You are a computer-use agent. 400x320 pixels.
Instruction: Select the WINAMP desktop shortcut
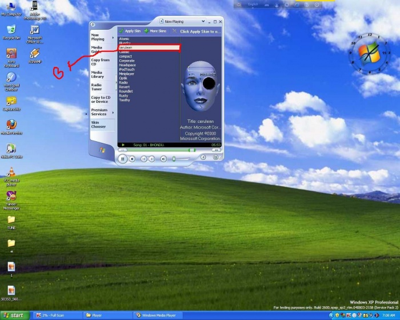pos(35,55)
